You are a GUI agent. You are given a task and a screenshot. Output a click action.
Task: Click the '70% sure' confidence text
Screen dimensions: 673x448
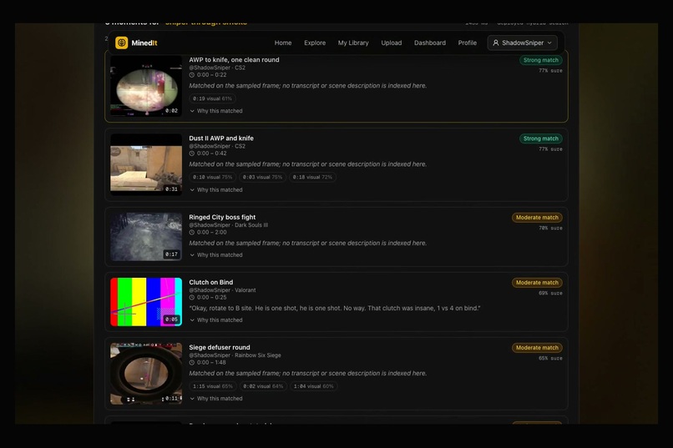coord(551,228)
